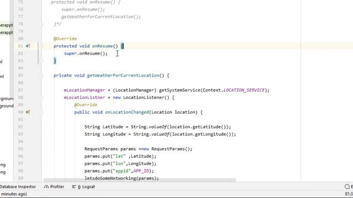Click getSystemService on line 87
Viewport: 353px width, 198px height.
tap(180, 90)
